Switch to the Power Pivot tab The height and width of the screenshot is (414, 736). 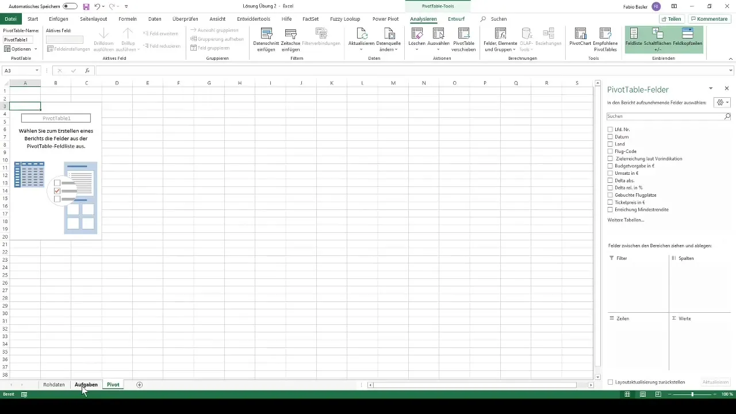pyautogui.click(x=385, y=19)
